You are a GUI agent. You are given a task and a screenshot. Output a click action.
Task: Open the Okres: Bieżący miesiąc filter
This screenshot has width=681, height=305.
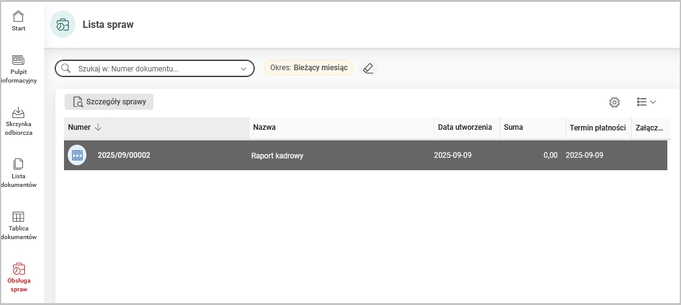[309, 68]
